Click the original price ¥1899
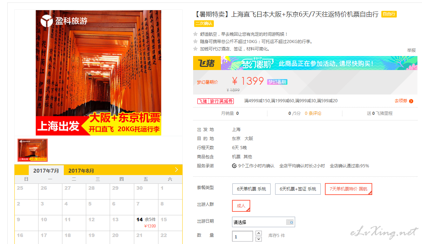 233,90
